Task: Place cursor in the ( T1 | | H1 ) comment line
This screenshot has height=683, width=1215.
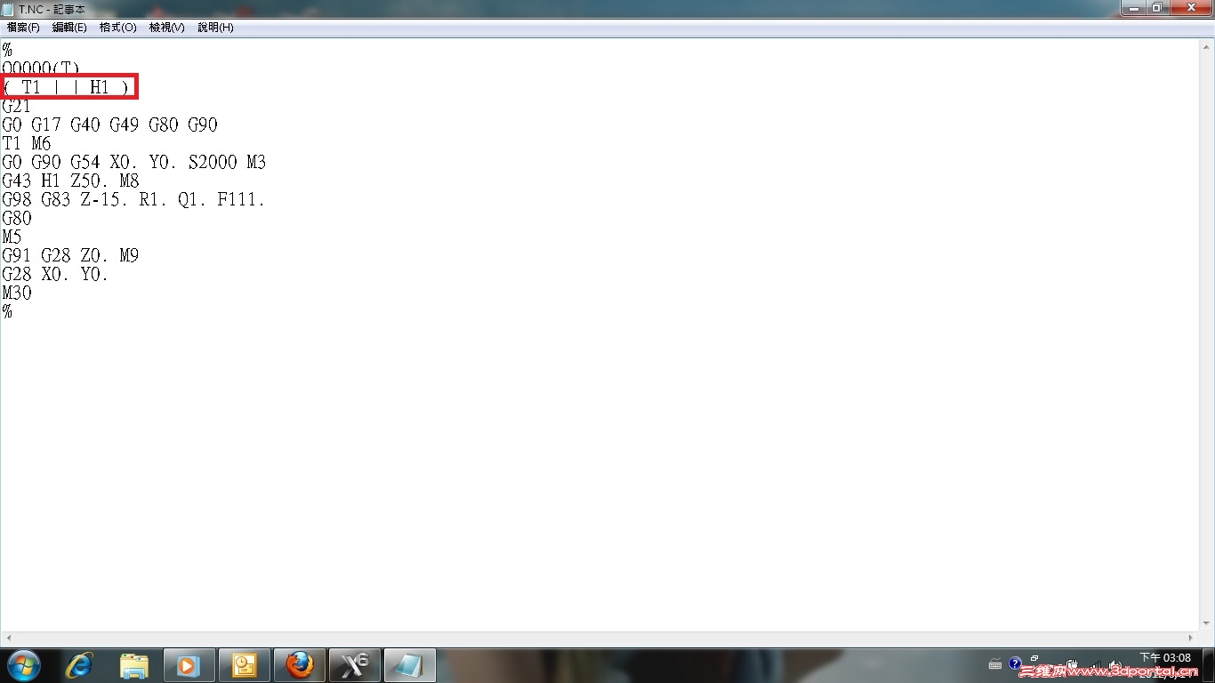Action: (x=69, y=87)
